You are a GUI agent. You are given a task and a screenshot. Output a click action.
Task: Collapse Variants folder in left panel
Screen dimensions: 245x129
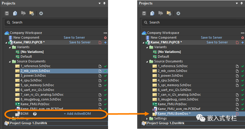[10, 47]
